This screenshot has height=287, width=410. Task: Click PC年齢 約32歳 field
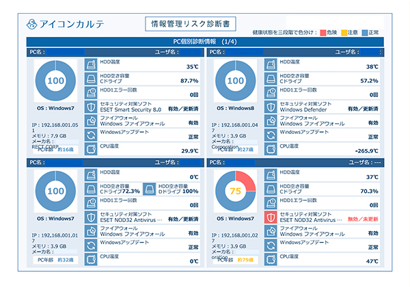coord(55,260)
